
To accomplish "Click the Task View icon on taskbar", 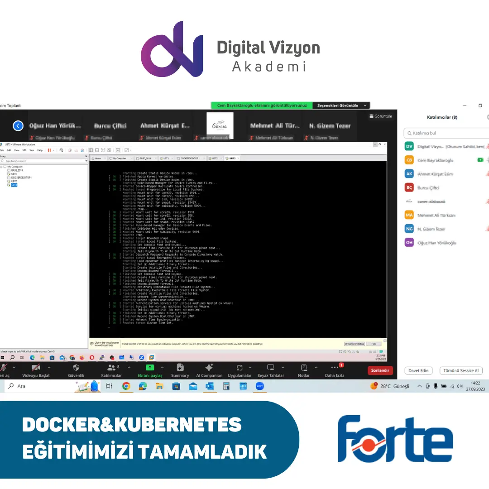I will point(109,386).
